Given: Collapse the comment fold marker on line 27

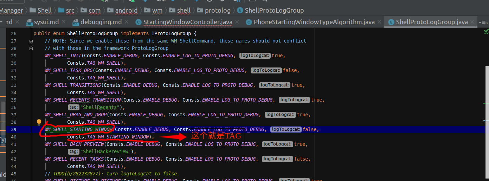Looking at the screenshot, I should (31, 41).
